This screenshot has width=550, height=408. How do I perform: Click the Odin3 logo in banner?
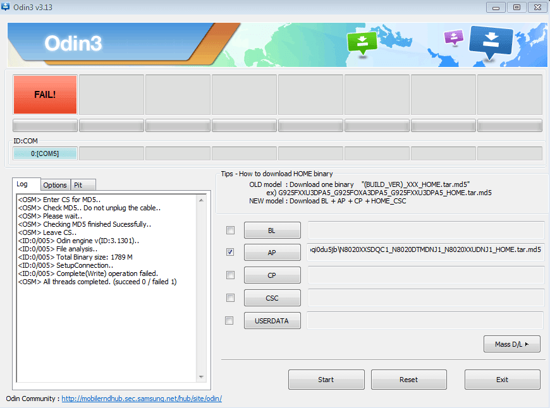(73, 43)
